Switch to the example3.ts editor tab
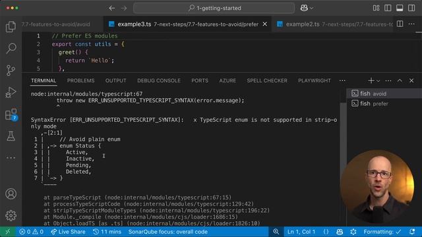The image size is (422, 237). pos(187,24)
